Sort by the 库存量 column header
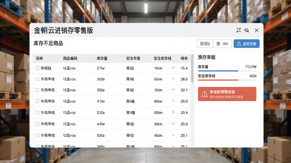 tap(102, 58)
